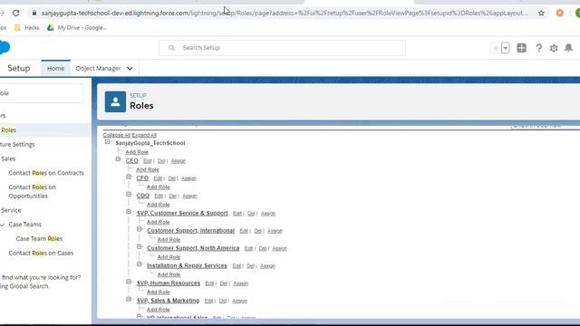The width and height of the screenshot is (580, 326).
Task: Collapse Customer Support, North America node
Action: point(140,246)
